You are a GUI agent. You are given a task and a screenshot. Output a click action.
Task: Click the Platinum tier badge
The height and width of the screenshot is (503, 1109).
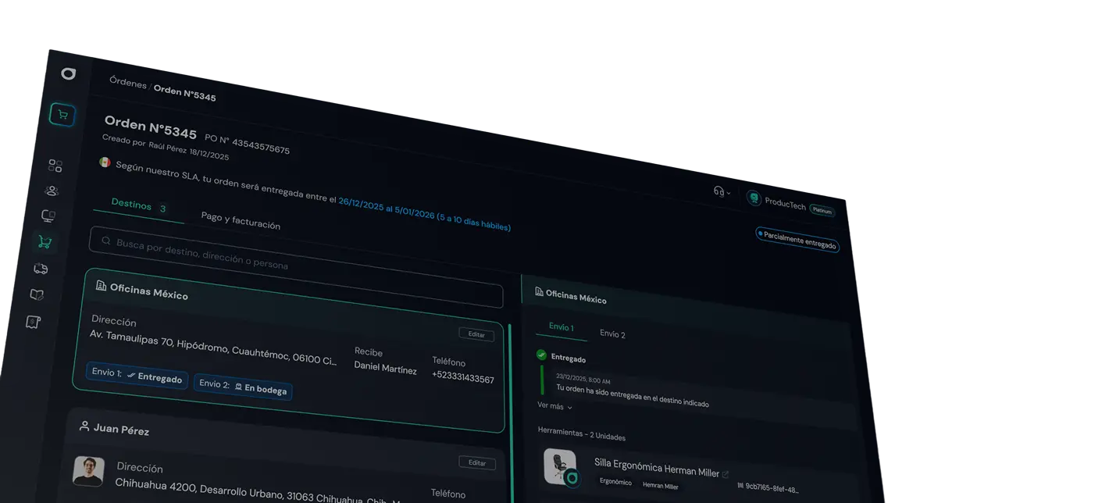[822, 210]
